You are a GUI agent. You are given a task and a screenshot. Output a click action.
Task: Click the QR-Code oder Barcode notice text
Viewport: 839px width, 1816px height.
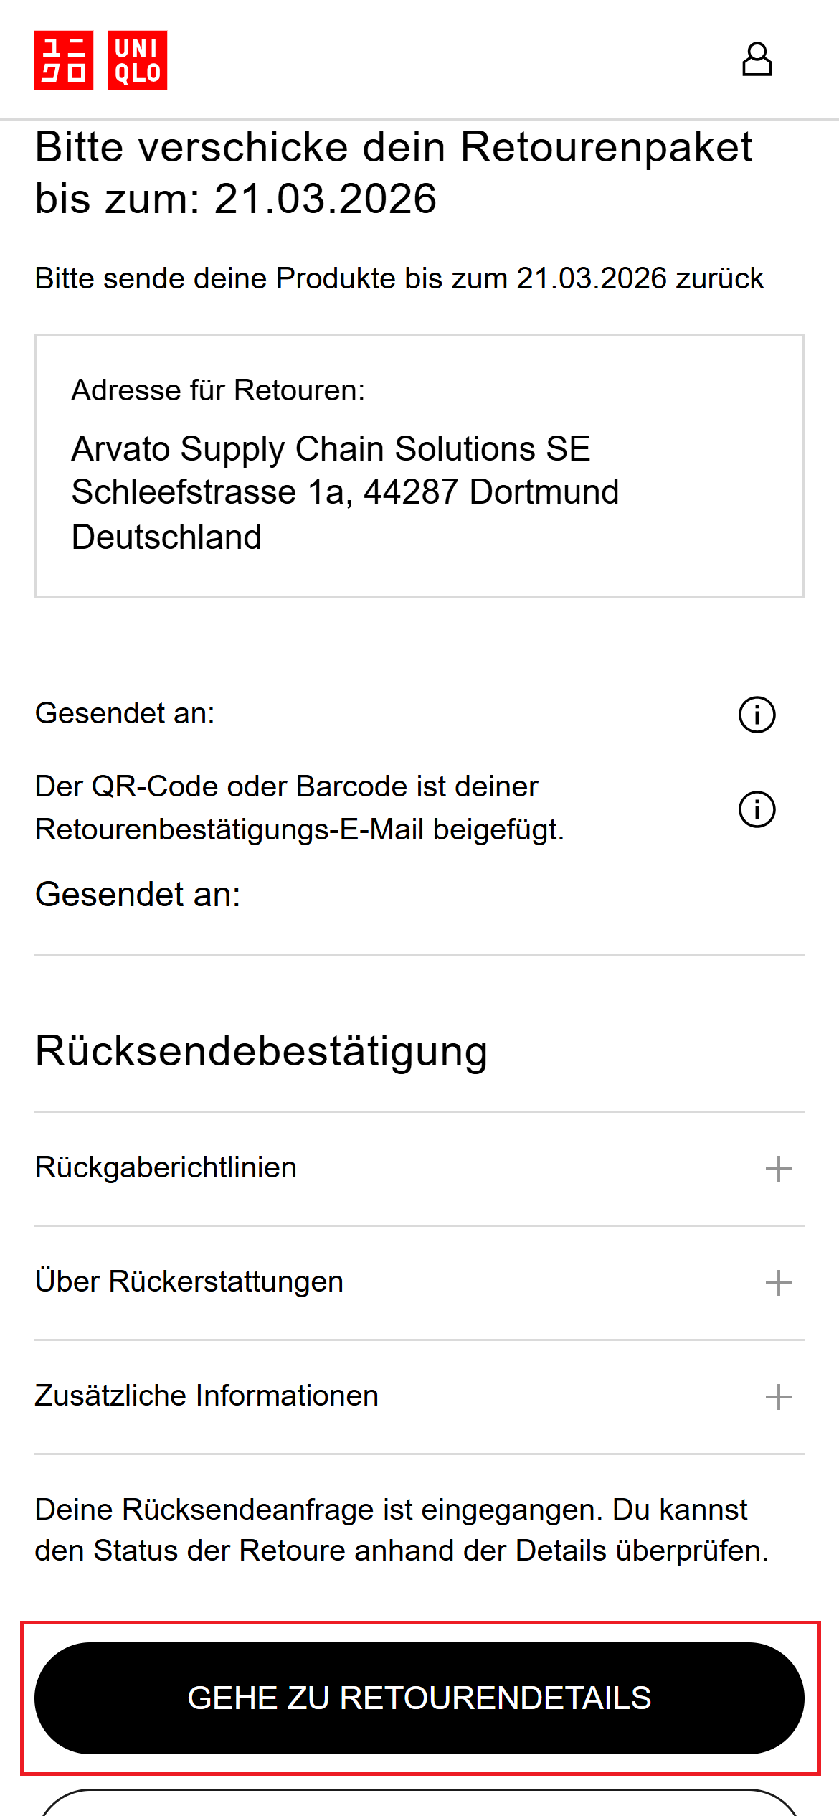(x=300, y=808)
